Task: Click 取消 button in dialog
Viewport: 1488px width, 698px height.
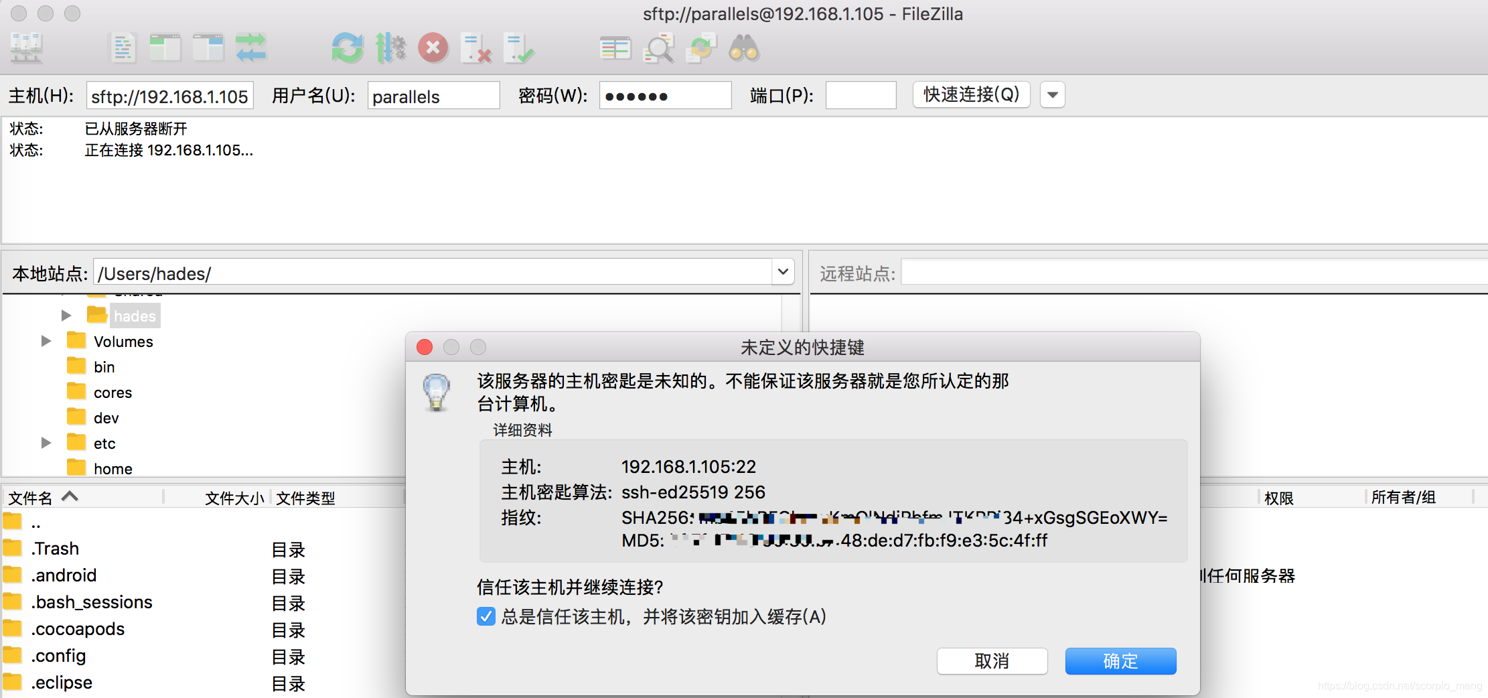Action: click(x=992, y=661)
